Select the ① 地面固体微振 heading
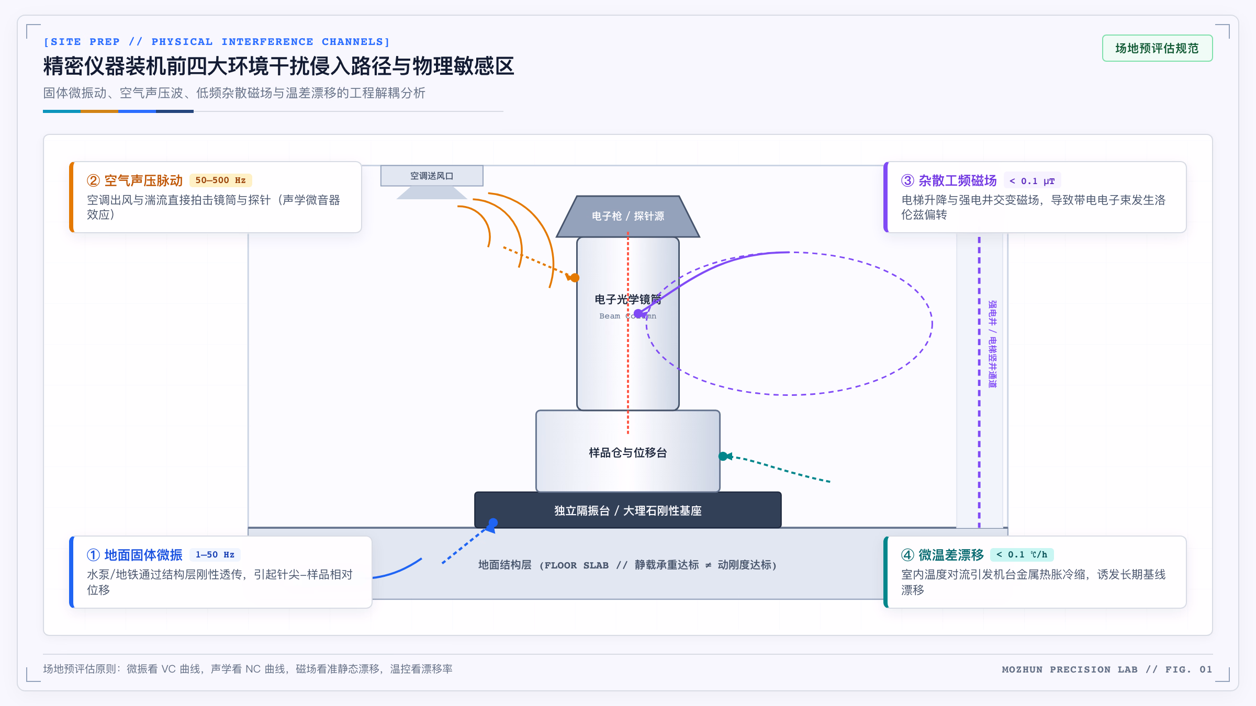The image size is (1256, 706). (x=135, y=555)
